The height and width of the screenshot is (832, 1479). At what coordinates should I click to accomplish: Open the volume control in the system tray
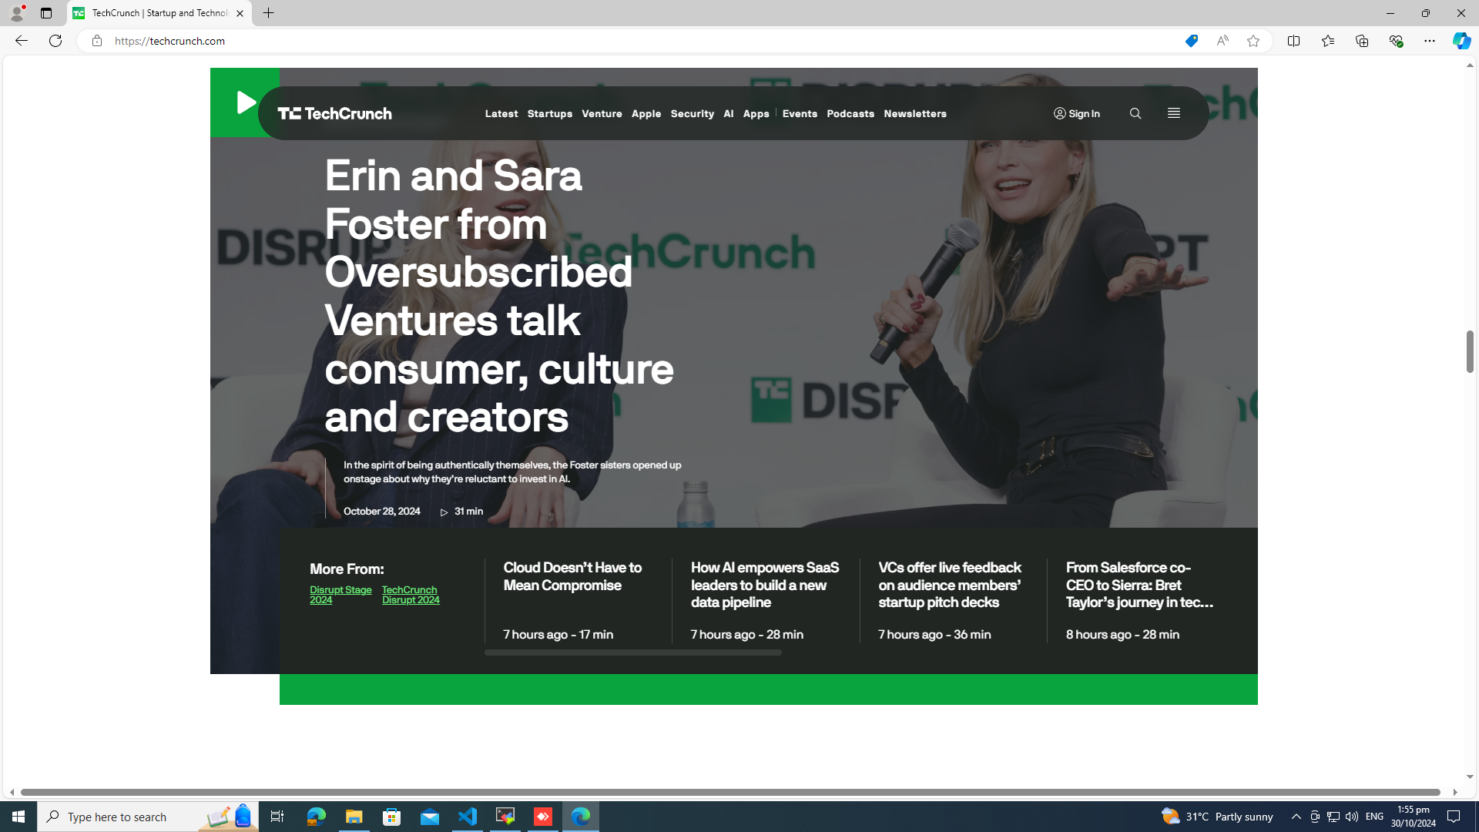(1351, 817)
